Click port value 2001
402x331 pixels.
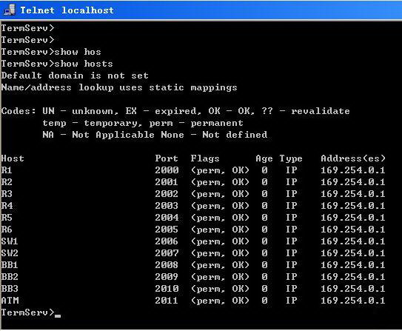pos(167,182)
